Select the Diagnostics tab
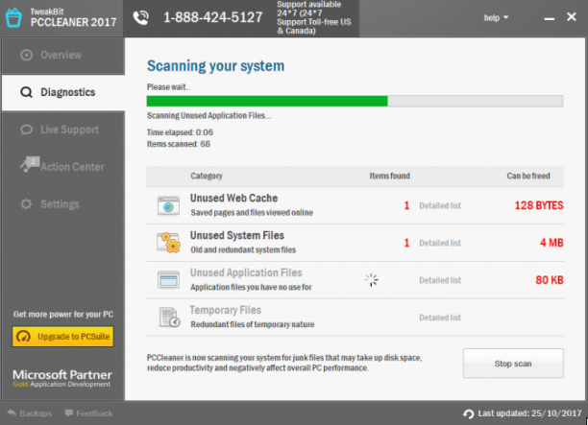The height and width of the screenshot is (425, 588). (x=63, y=92)
